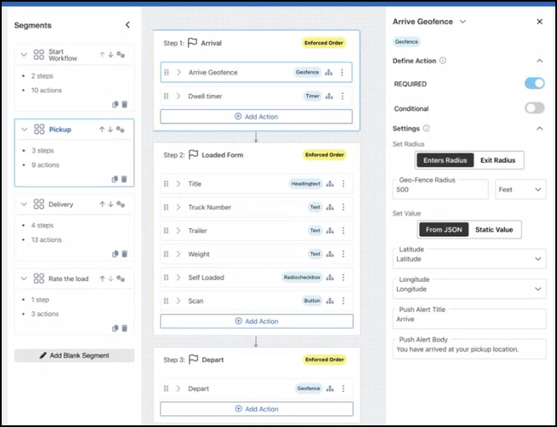Screen dimensions: 557x427
Task: Move the Delivery segment up
Action: click(x=102, y=205)
